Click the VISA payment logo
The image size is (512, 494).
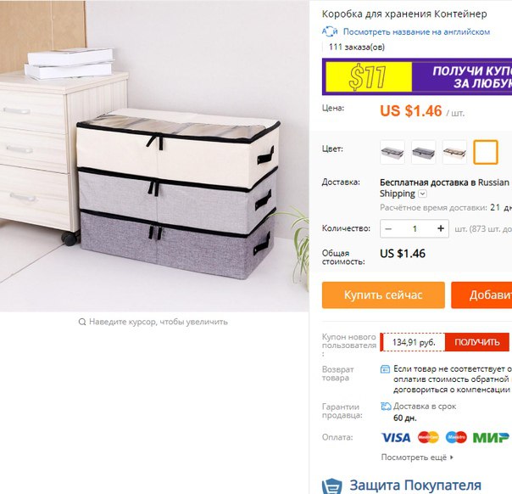pyautogui.click(x=396, y=437)
